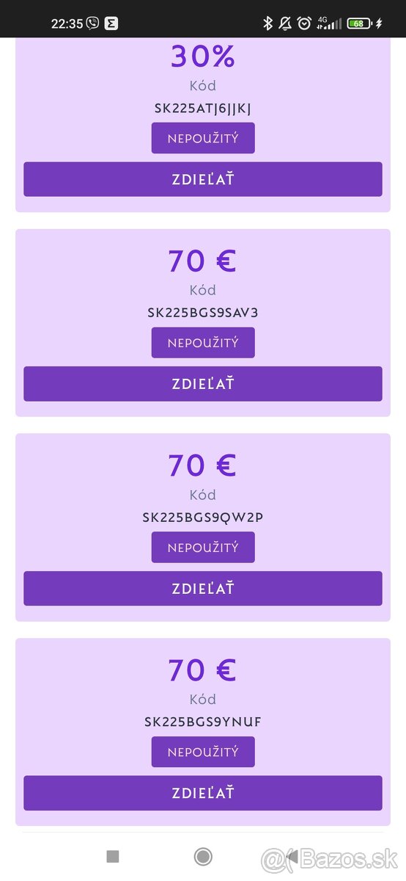
Task: Tap the 4G signal strength icon
Action: pos(329,23)
